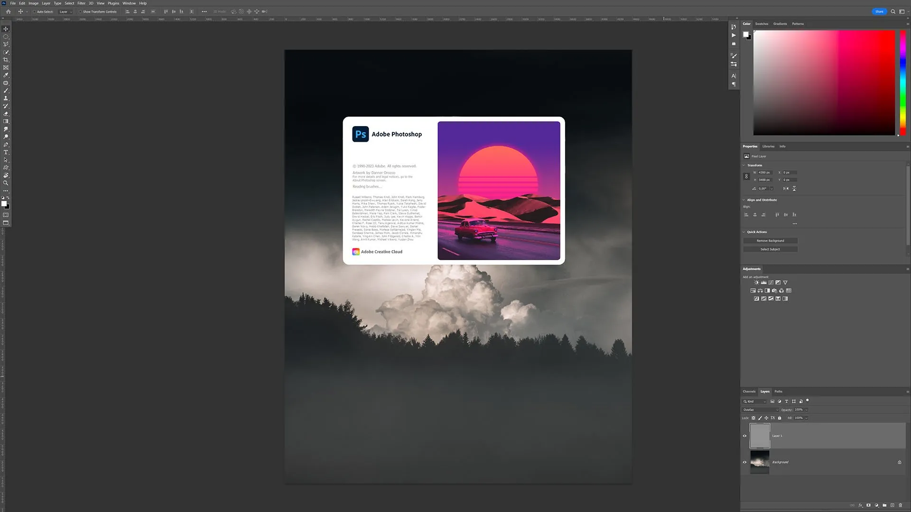Screen dimensions: 911x512
Task: Open the layer effects fx menu
Action: pyautogui.click(x=860, y=505)
